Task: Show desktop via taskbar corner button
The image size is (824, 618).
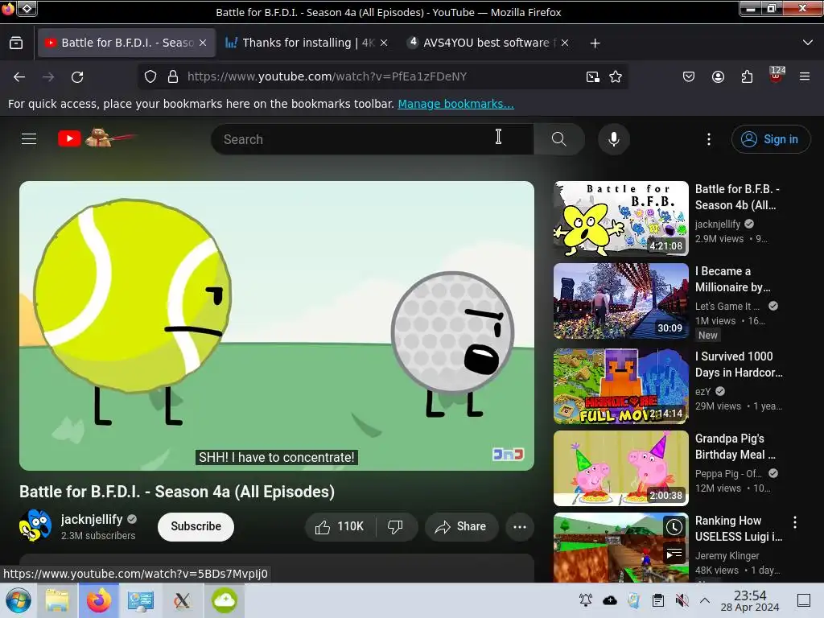Action: tap(804, 600)
